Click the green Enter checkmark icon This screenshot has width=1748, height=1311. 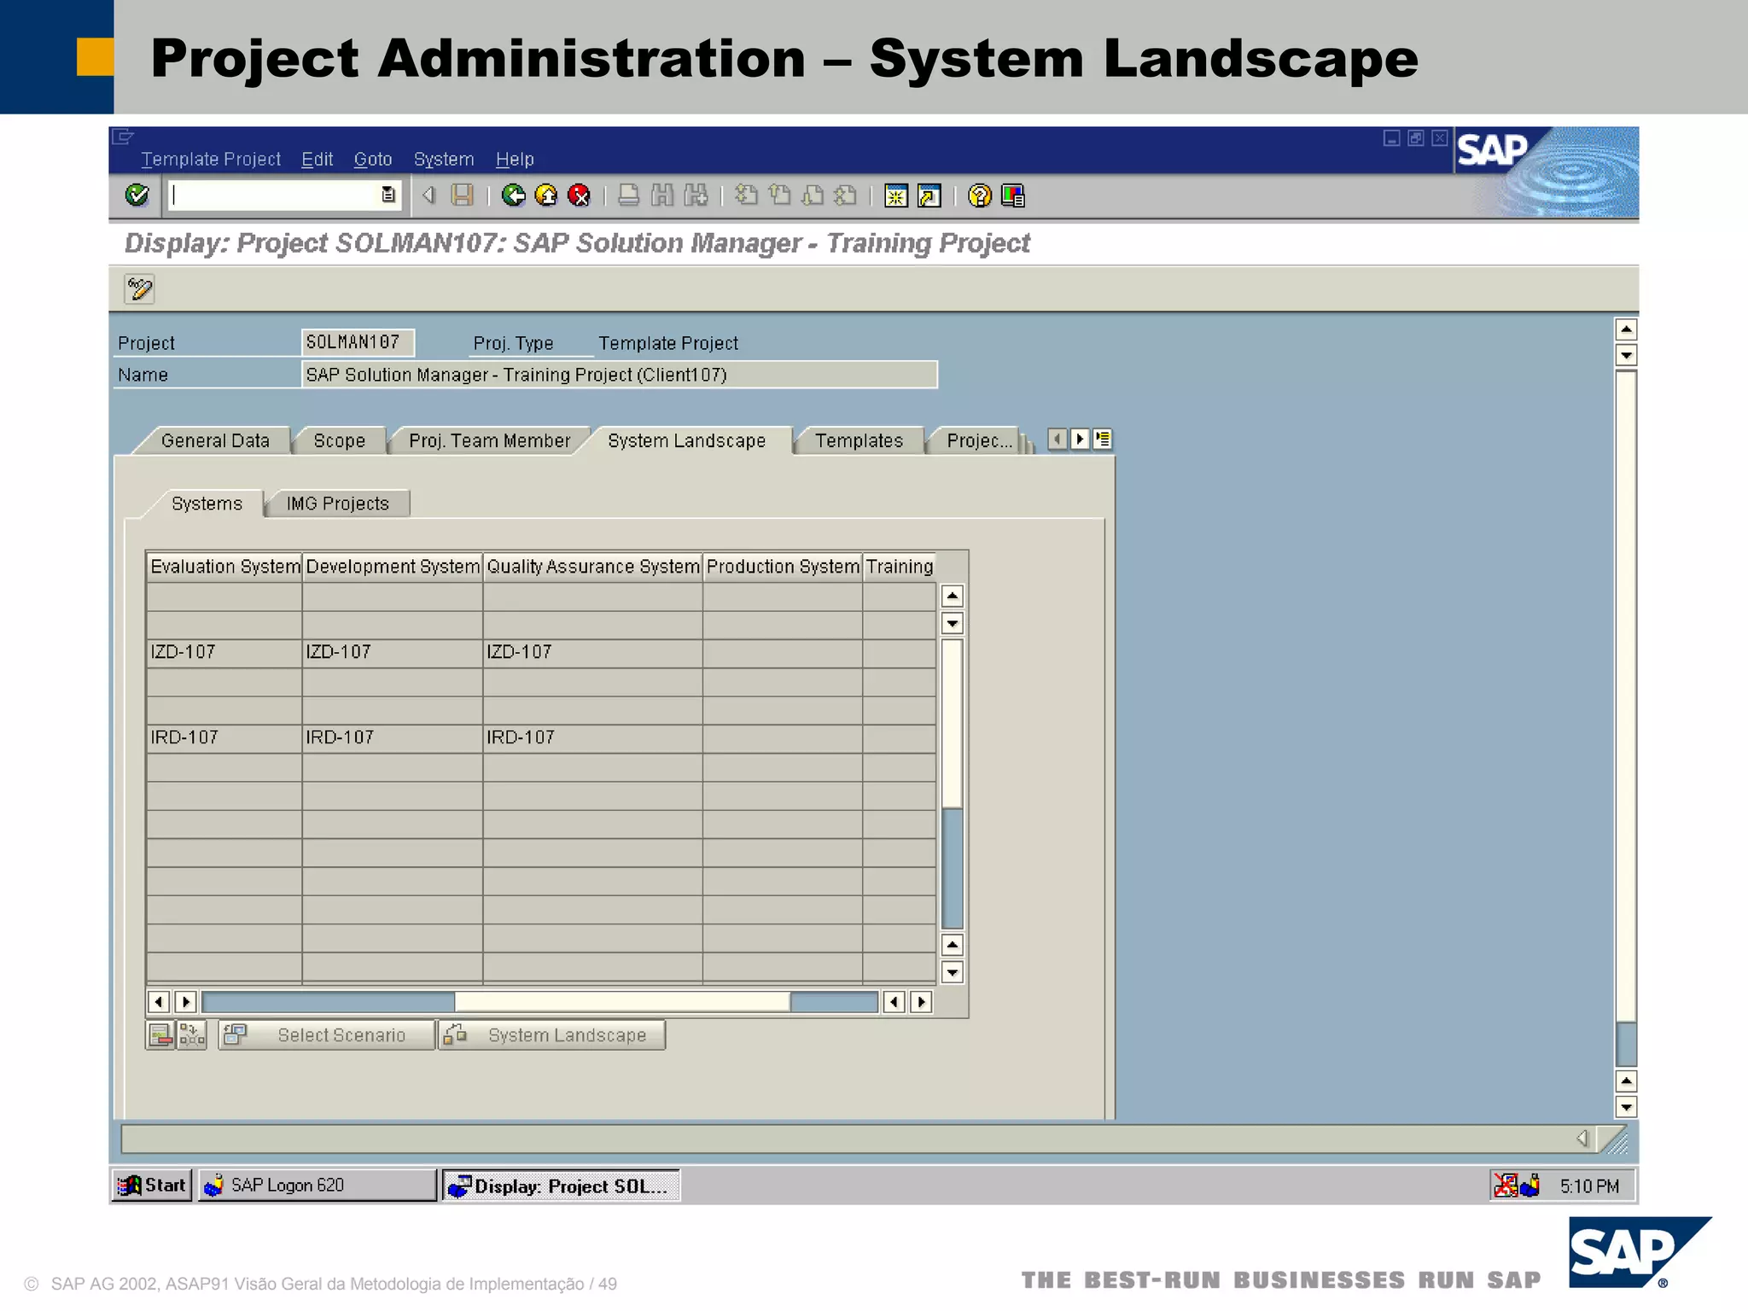pos(137,195)
